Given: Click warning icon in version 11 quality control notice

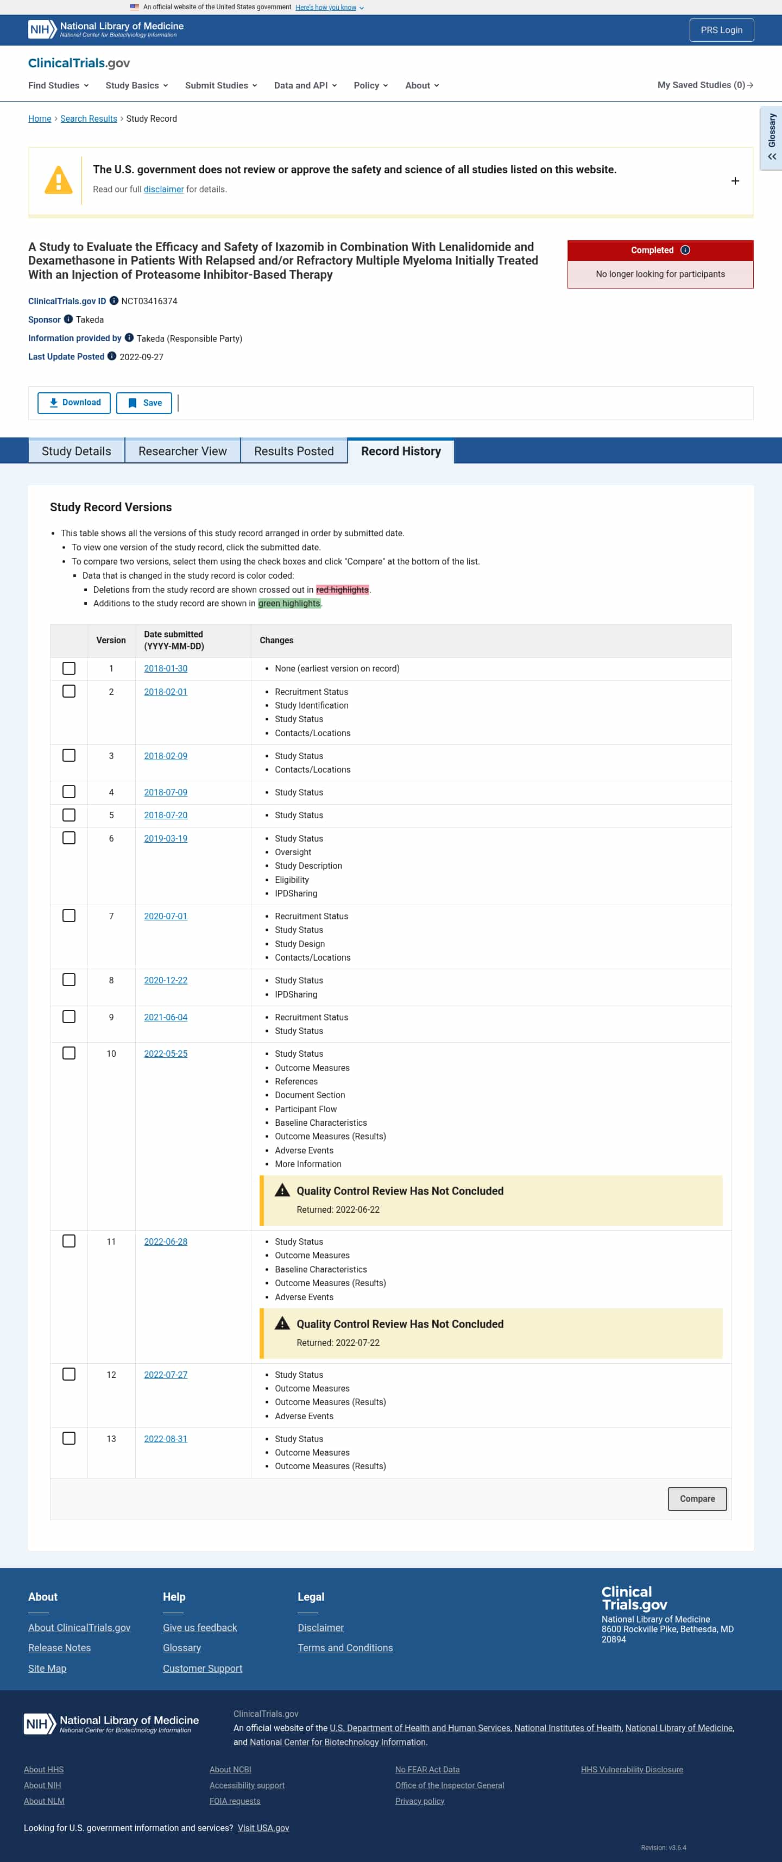Looking at the screenshot, I should pyautogui.click(x=282, y=1323).
